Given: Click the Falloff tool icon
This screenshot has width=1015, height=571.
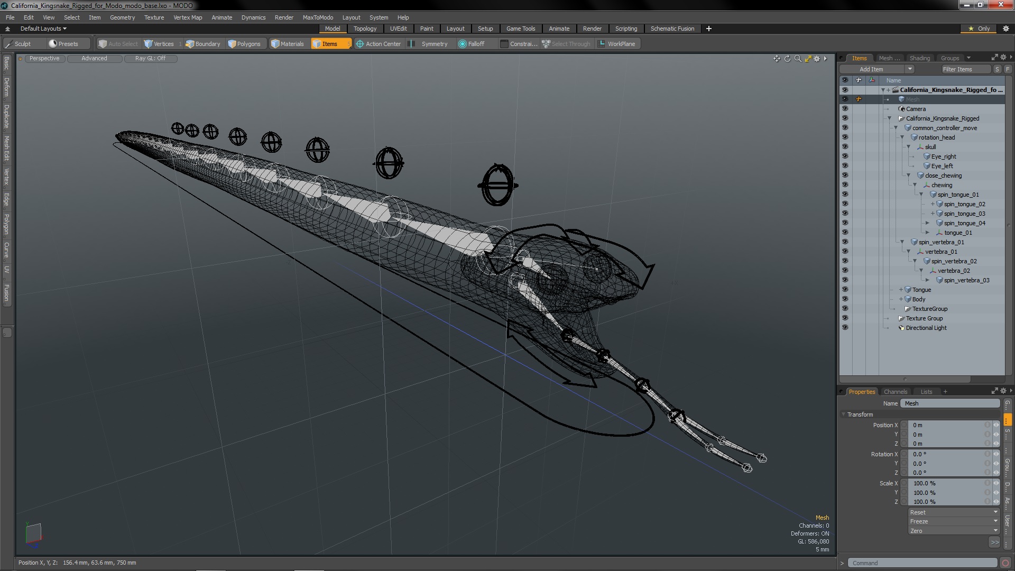Looking at the screenshot, I should tap(463, 44).
